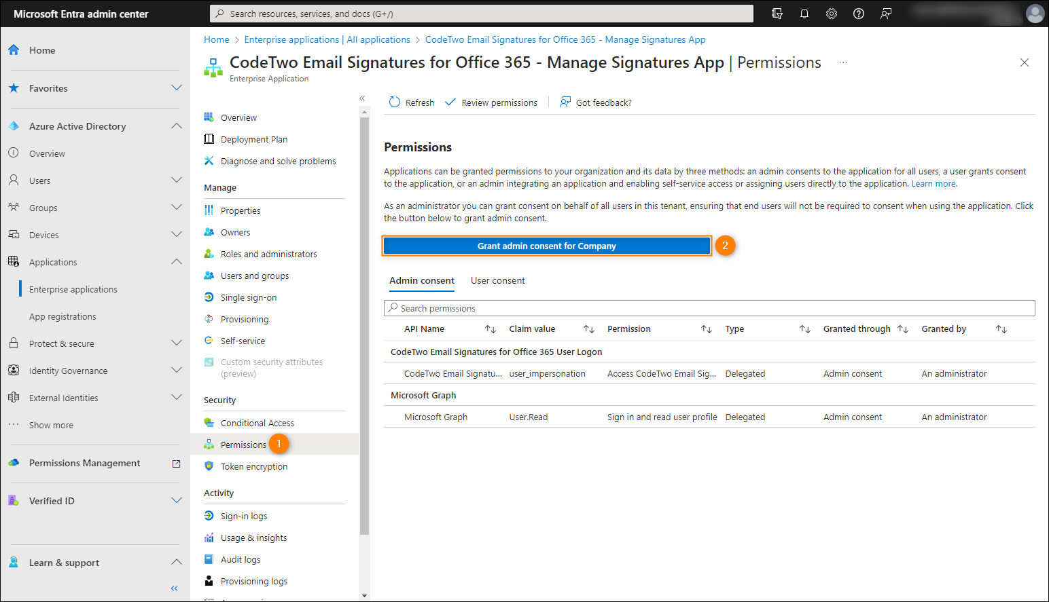Close the Permissions blade with X
Viewport: 1049px width, 602px height.
pyautogui.click(x=1025, y=62)
